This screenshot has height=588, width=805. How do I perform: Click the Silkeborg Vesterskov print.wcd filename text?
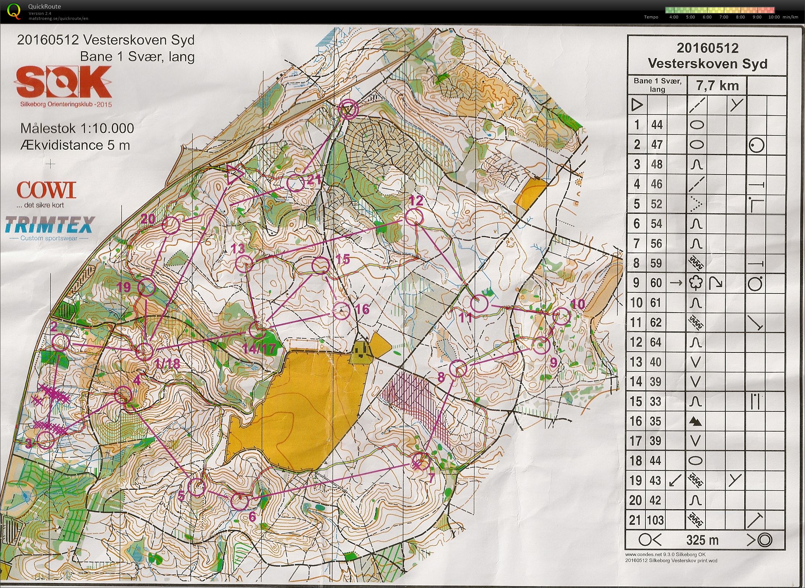[x=671, y=560]
